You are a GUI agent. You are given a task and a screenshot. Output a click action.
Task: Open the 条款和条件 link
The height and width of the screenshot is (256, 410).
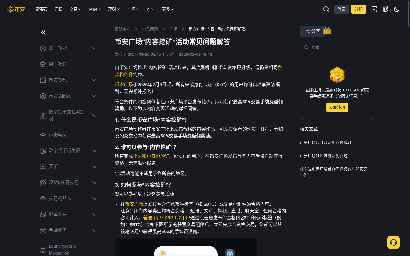point(124,74)
